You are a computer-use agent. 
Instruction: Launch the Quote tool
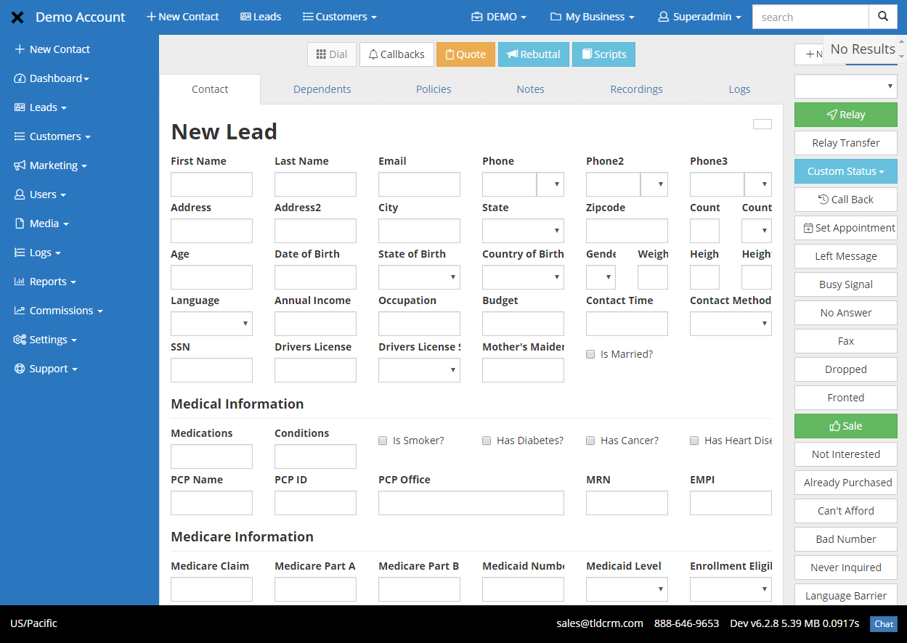465,54
